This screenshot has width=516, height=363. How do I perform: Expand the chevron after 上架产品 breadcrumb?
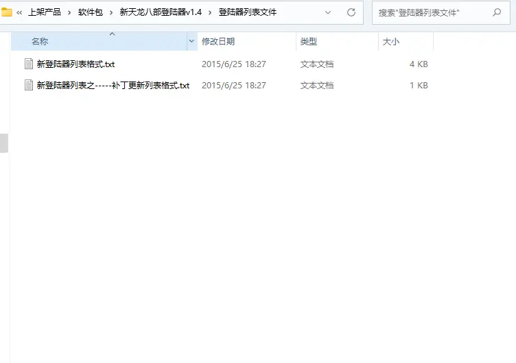coord(69,12)
